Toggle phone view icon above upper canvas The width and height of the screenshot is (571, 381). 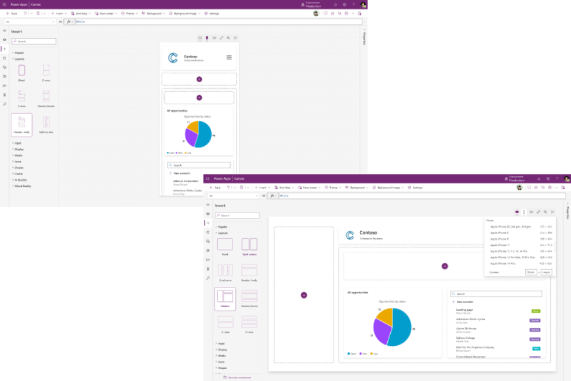click(207, 38)
